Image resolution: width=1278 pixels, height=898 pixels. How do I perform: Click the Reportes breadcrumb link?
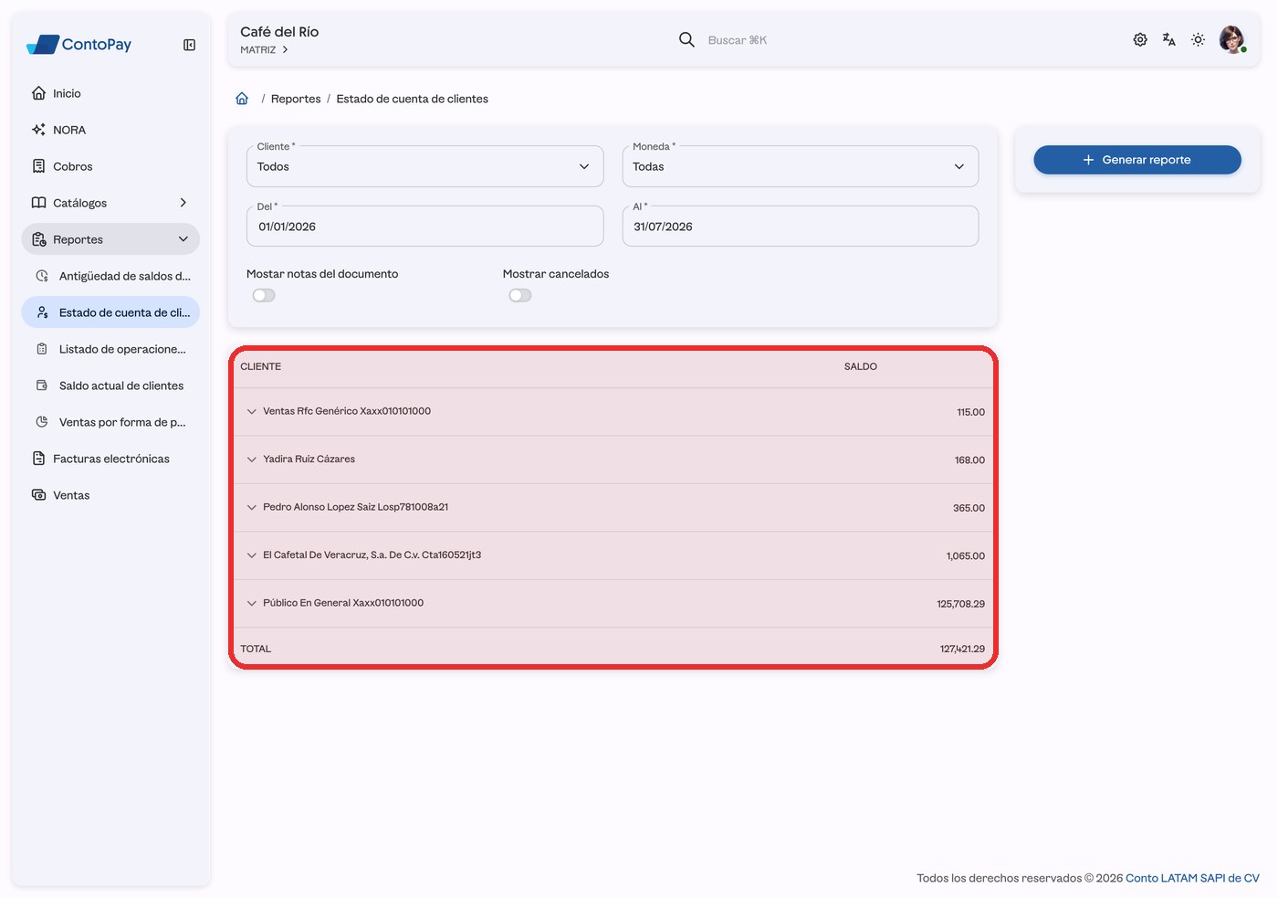(x=296, y=99)
